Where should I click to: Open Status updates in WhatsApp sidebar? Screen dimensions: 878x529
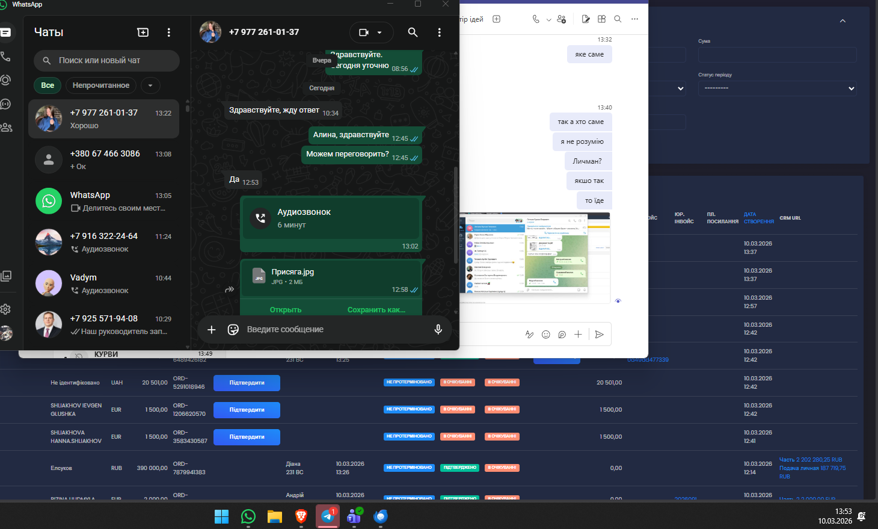coord(6,80)
